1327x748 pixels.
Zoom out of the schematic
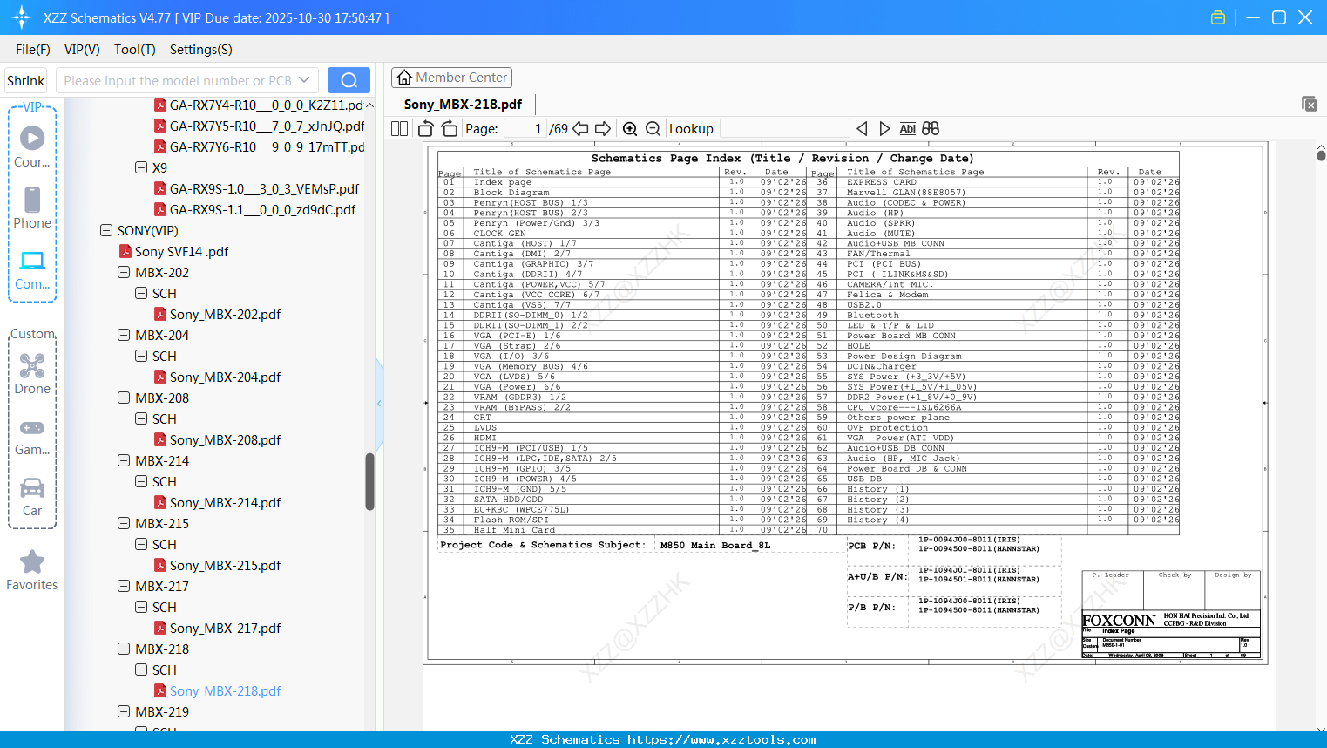tap(653, 129)
